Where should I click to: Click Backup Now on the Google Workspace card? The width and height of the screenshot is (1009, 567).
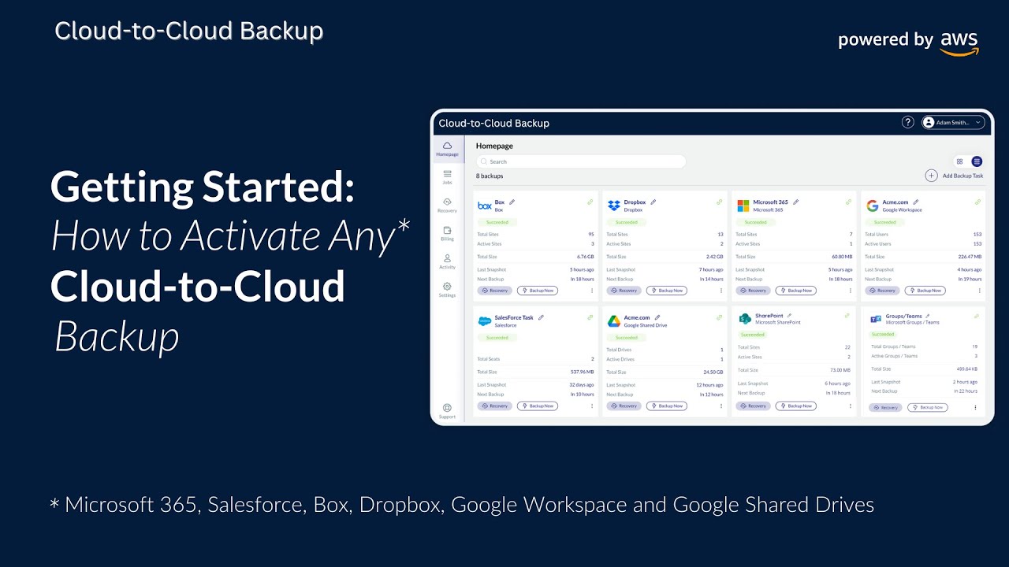coord(925,291)
